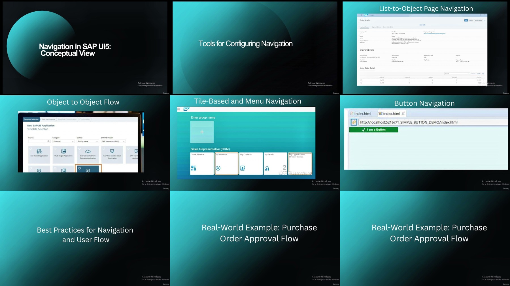Select the radio button for ProductID 14 row
Viewport: 510px width, 286px height.
[361, 80]
